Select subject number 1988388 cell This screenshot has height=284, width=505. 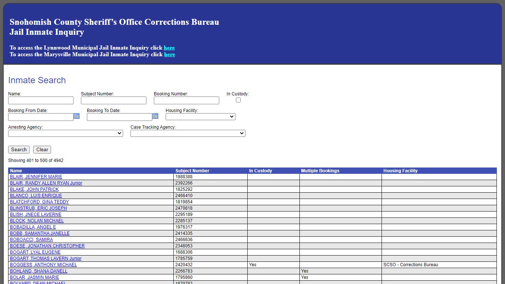(x=211, y=177)
